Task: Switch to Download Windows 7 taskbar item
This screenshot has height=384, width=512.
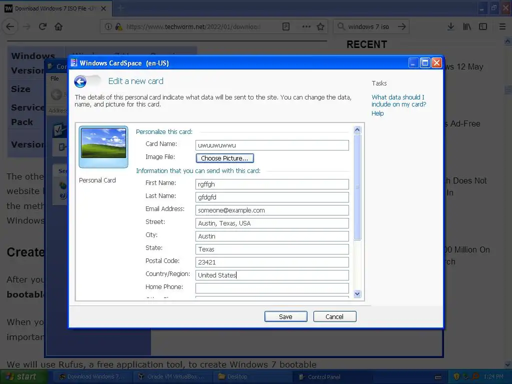Action: click(x=92, y=377)
